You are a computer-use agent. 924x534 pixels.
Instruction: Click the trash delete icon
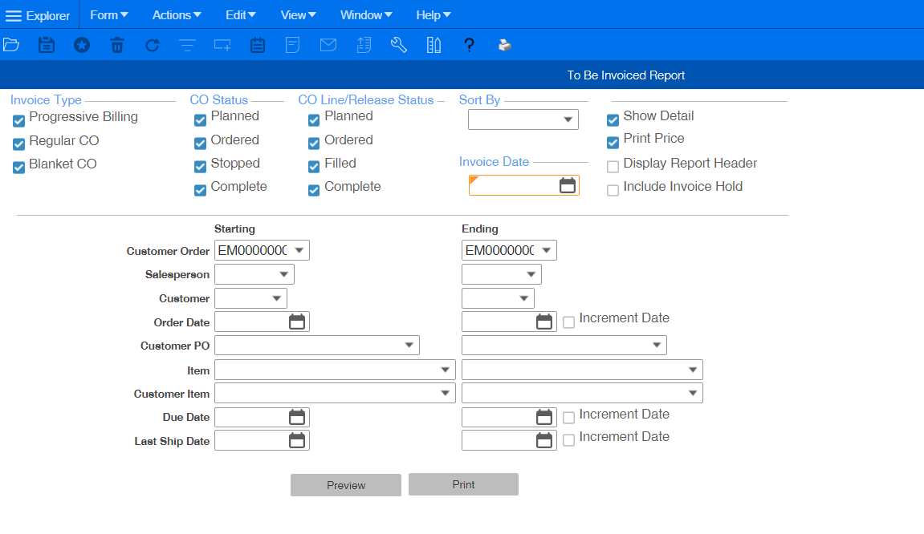point(117,45)
